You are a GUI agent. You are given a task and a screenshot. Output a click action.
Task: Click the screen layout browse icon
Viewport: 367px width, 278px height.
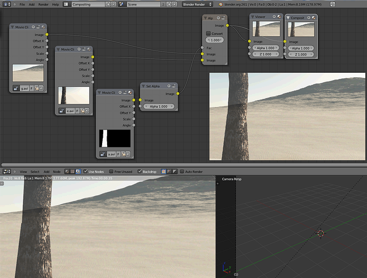(66, 4)
